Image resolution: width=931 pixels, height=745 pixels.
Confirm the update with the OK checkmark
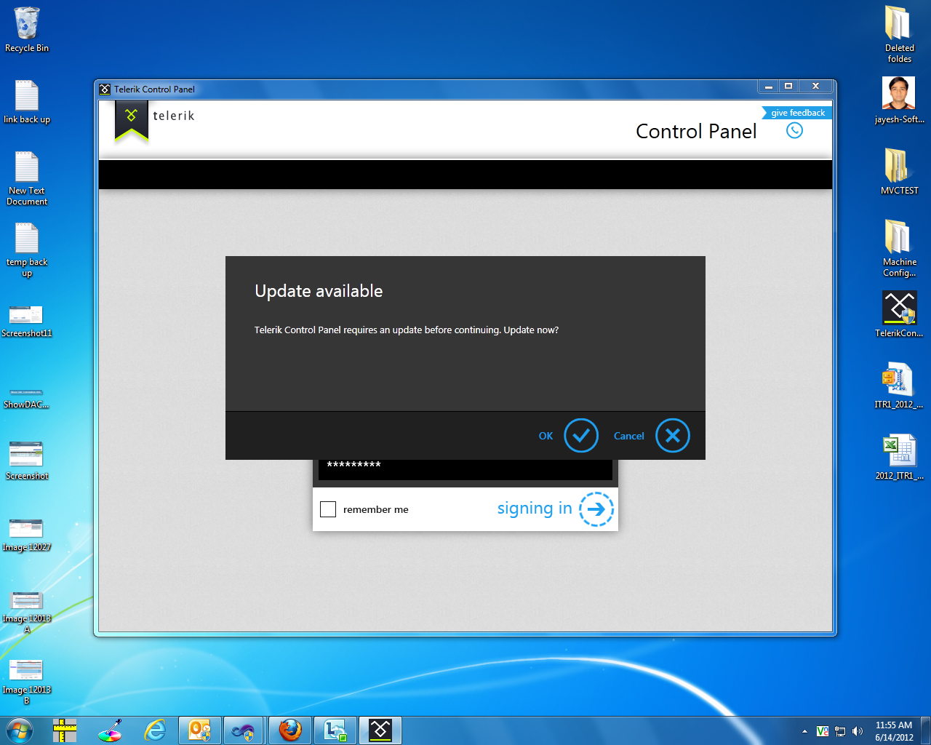[x=580, y=436]
